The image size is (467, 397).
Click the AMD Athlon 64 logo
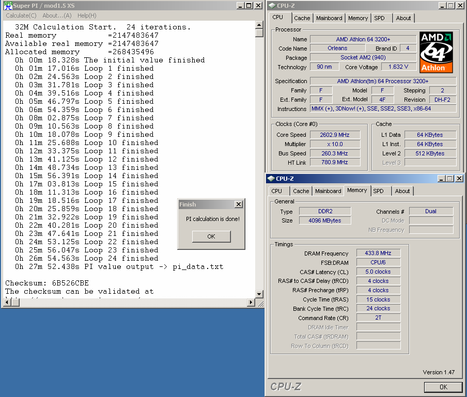click(x=437, y=52)
